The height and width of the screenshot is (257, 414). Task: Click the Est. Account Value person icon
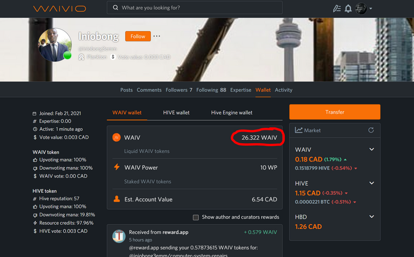click(x=116, y=199)
